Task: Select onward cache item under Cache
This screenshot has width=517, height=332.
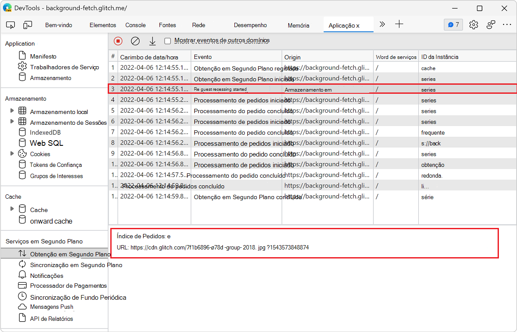Action: pos(51,221)
